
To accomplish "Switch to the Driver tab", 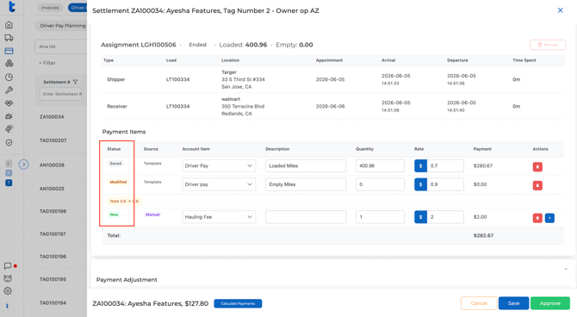I will [x=78, y=8].
